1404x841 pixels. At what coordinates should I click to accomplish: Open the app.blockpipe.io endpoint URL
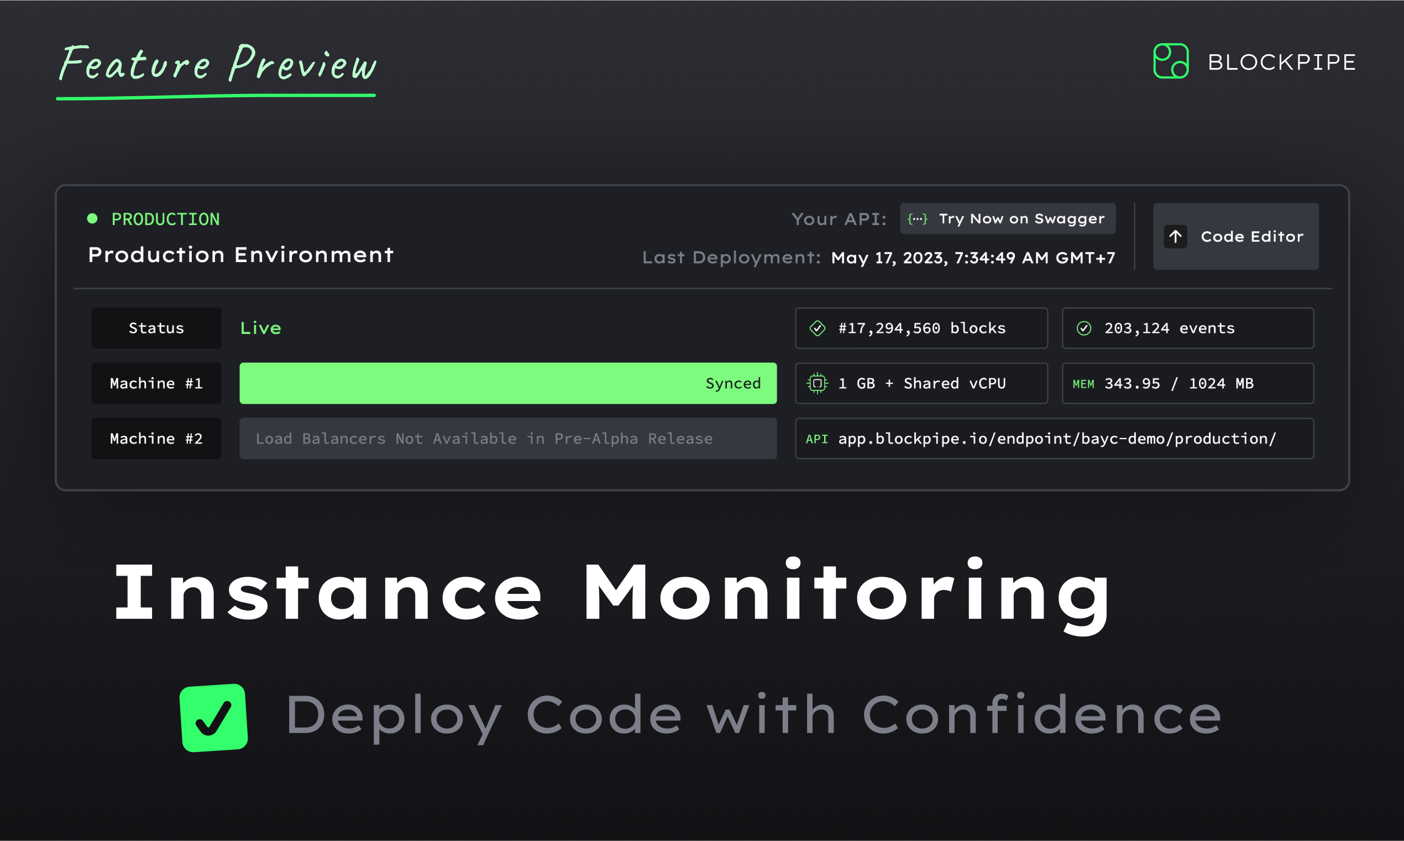click(1057, 438)
